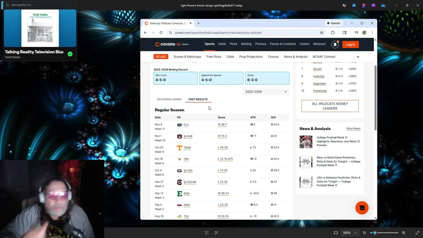Open notifications bell on Covers
Image resolution: width=423 pixels, height=238 pixels.
click(x=335, y=44)
